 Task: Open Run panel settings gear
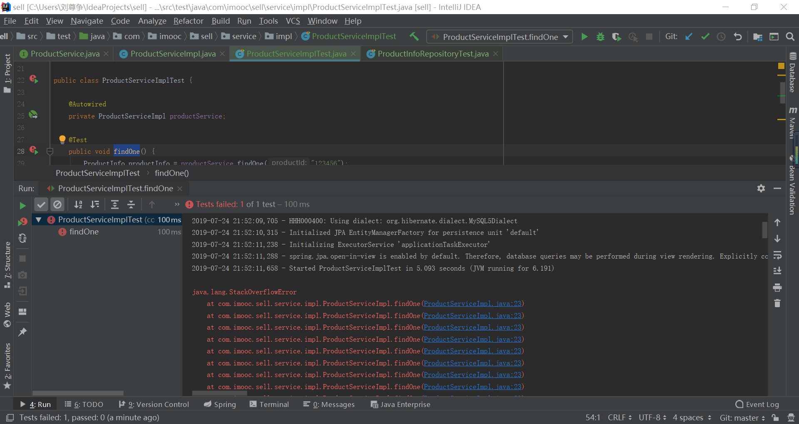coord(761,188)
